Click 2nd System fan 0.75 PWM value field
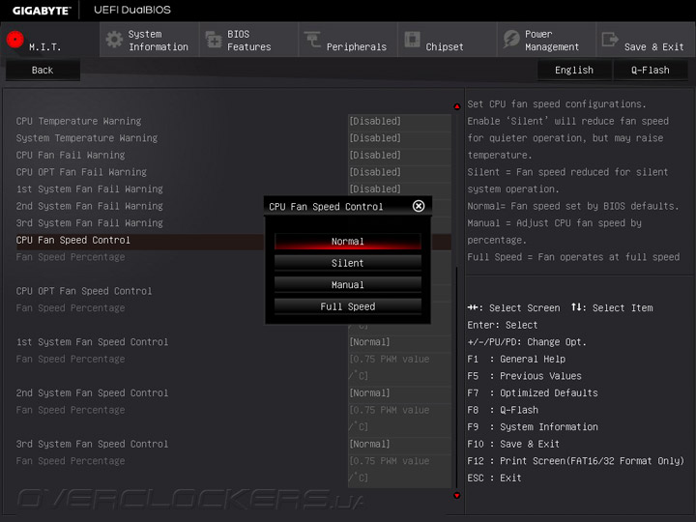 pos(399,419)
